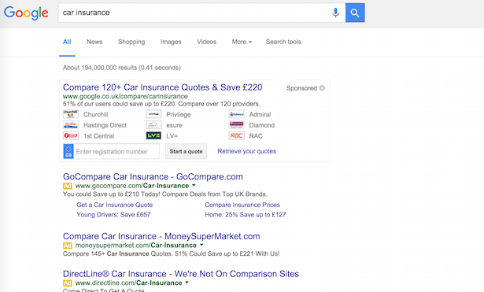Screen dimensions: 484x292
Task: Click the microphone voice search icon
Action: [335, 13]
